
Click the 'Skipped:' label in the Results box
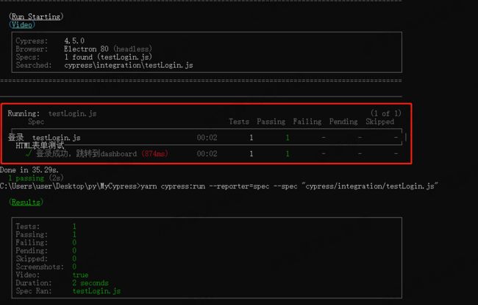32,259
